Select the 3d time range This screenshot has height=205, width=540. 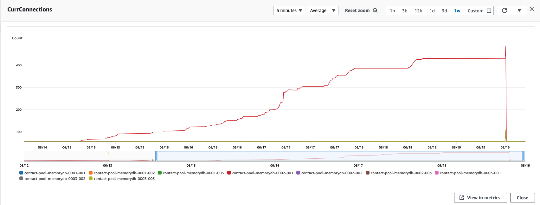(444, 11)
